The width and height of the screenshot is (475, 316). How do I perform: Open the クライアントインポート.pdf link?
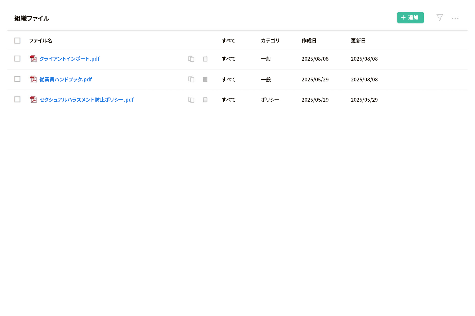point(69,59)
